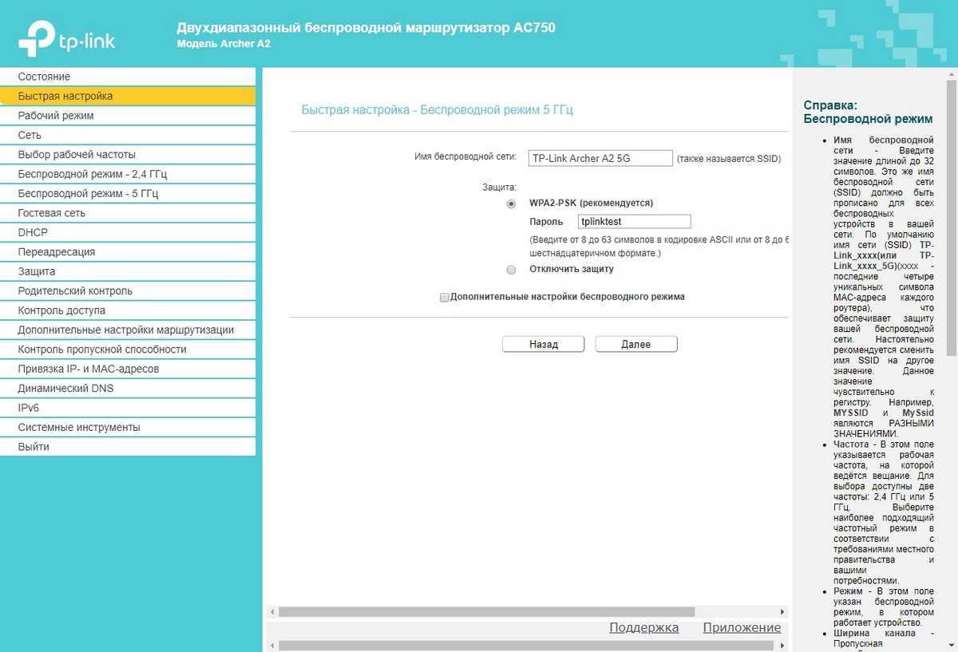Click the 'Пароль' password input field
The width and height of the screenshot is (958, 652).
click(x=634, y=222)
